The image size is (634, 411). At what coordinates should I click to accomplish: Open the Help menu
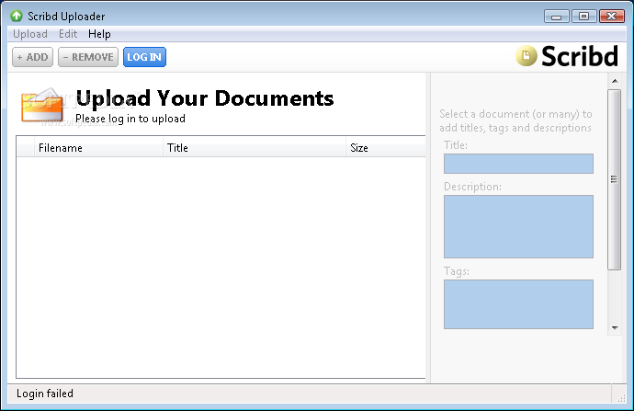click(99, 34)
